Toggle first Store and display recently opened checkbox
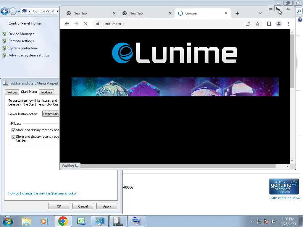This screenshot has height=227, width=303. (13, 130)
